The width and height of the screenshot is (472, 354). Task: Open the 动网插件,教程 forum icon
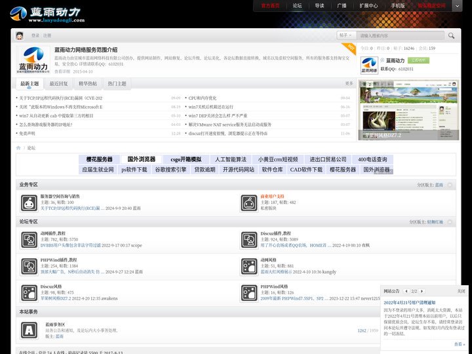[29, 240]
